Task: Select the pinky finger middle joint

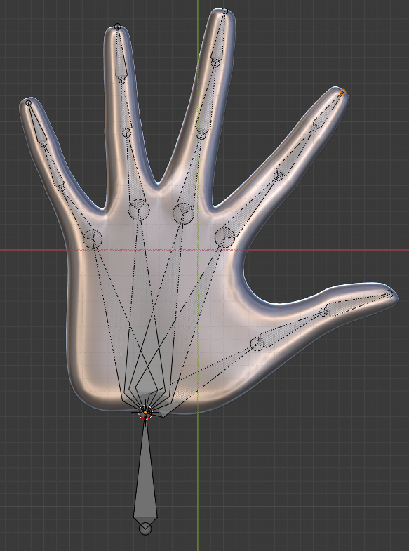Action: pos(60,187)
